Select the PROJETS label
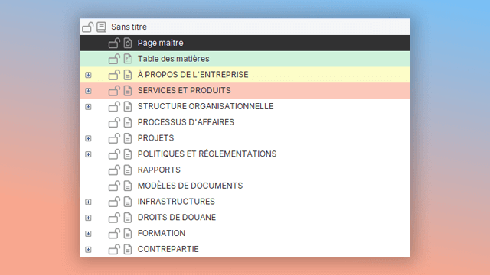 click(x=155, y=138)
